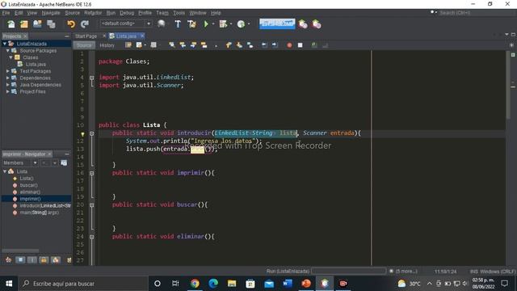Click the globe browser icon in toolbar
The image size is (517, 291).
point(162,23)
